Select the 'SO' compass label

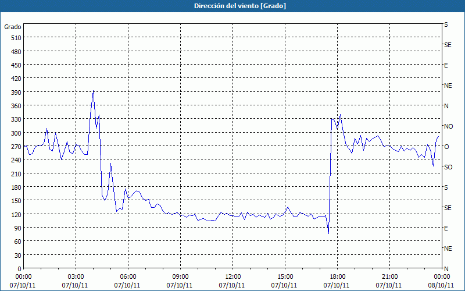click(448, 167)
